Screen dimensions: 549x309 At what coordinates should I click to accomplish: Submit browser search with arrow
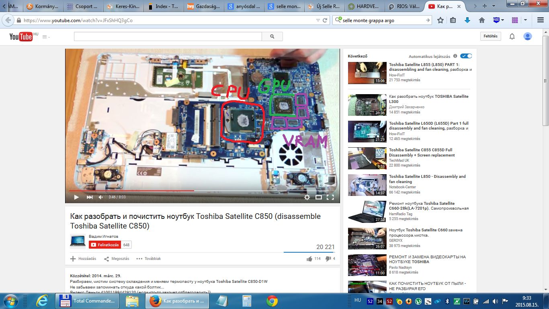(x=428, y=20)
